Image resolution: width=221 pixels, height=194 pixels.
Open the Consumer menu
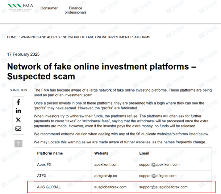(x=49, y=8)
